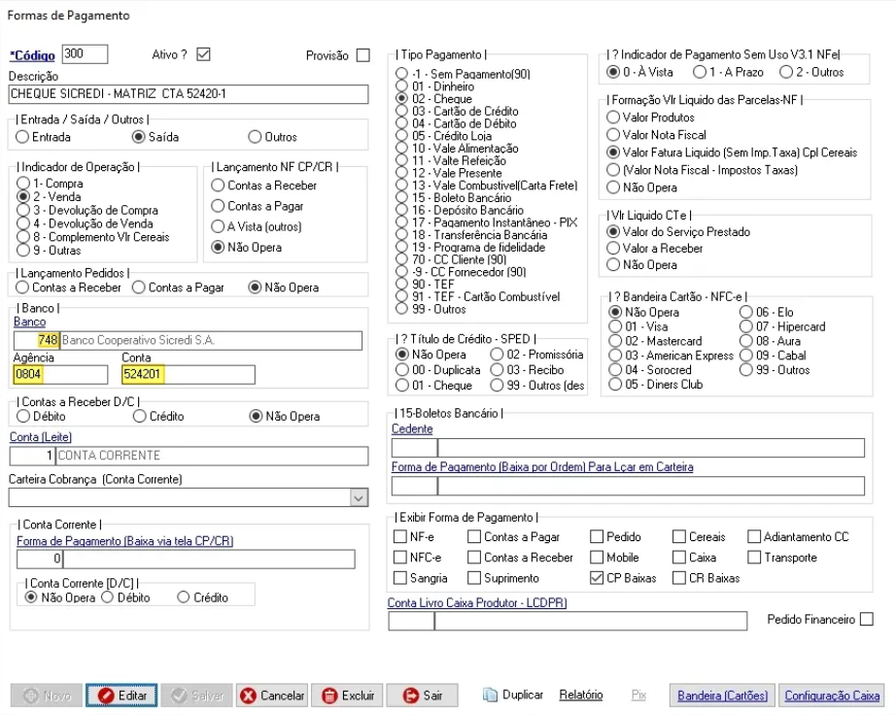Image resolution: width=896 pixels, height=715 pixels.
Task: Select 1 - A Prazo payment indicator
Action: tap(700, 72)
